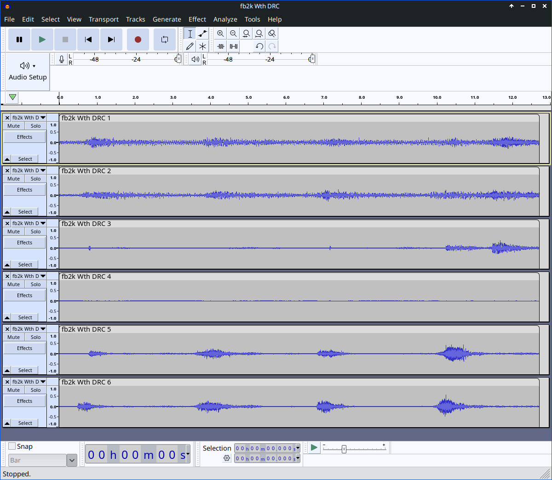Click the Redo arrow

[x=272, y=46]
